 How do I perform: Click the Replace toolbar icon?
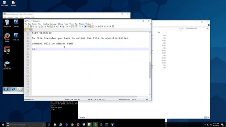63,26
